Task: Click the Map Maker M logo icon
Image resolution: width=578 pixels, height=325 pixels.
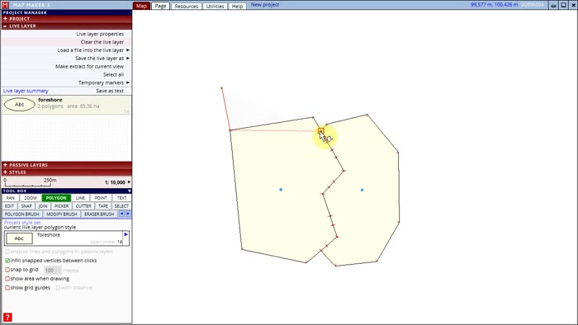Action: [x=5, y=5]
